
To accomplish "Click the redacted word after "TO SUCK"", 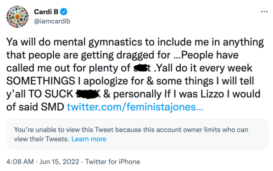I will click(88, 94).
